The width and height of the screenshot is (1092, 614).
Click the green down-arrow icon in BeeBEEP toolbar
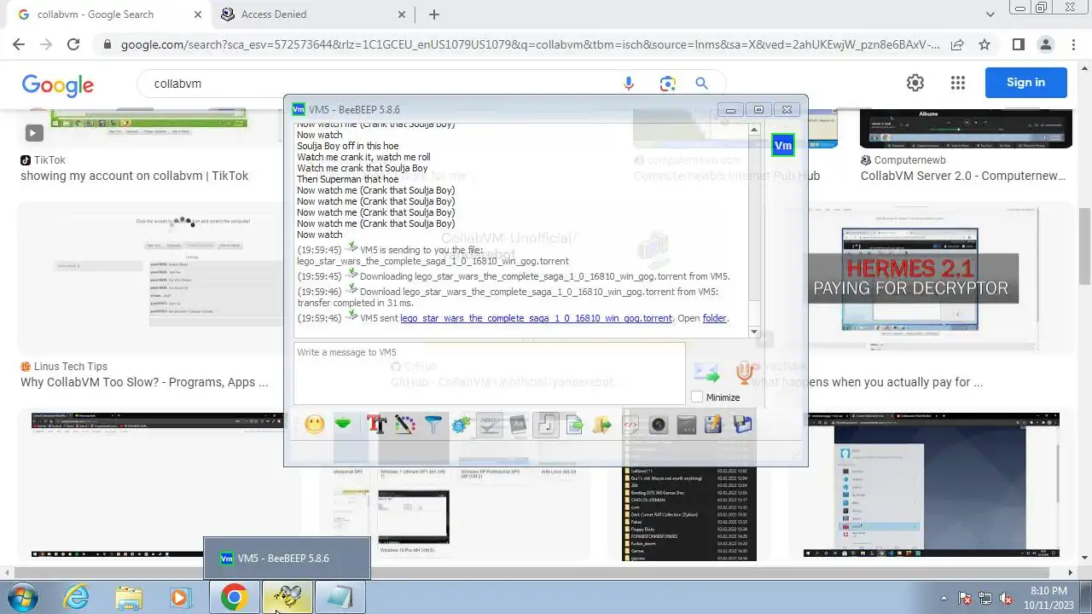click(343, 424)
